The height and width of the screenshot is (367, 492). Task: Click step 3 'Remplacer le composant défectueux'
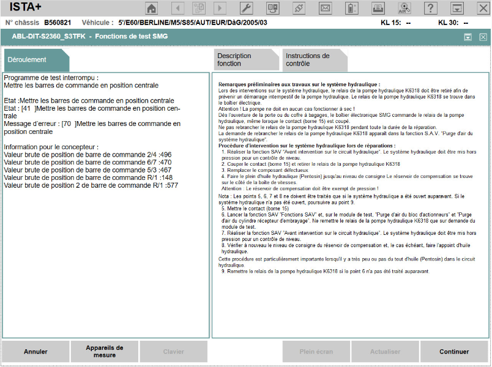tap(265, 170)
